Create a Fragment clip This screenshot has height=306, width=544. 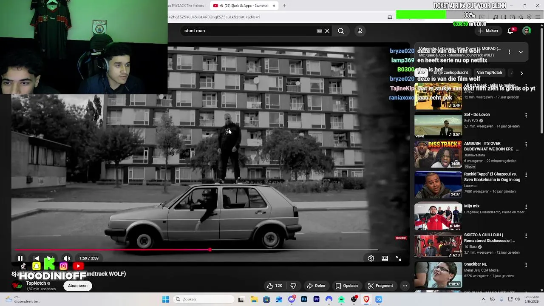click(380, 286)
